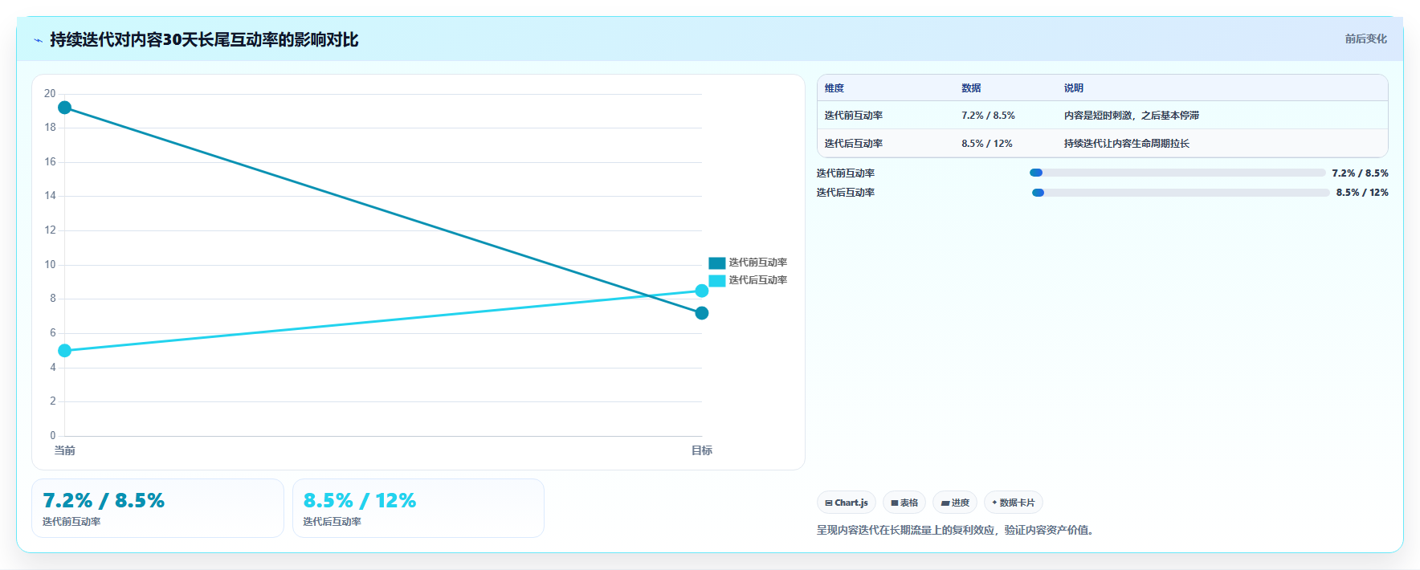
Task: Click the lightning icon beside the title
Action: [x=38, y=40]
